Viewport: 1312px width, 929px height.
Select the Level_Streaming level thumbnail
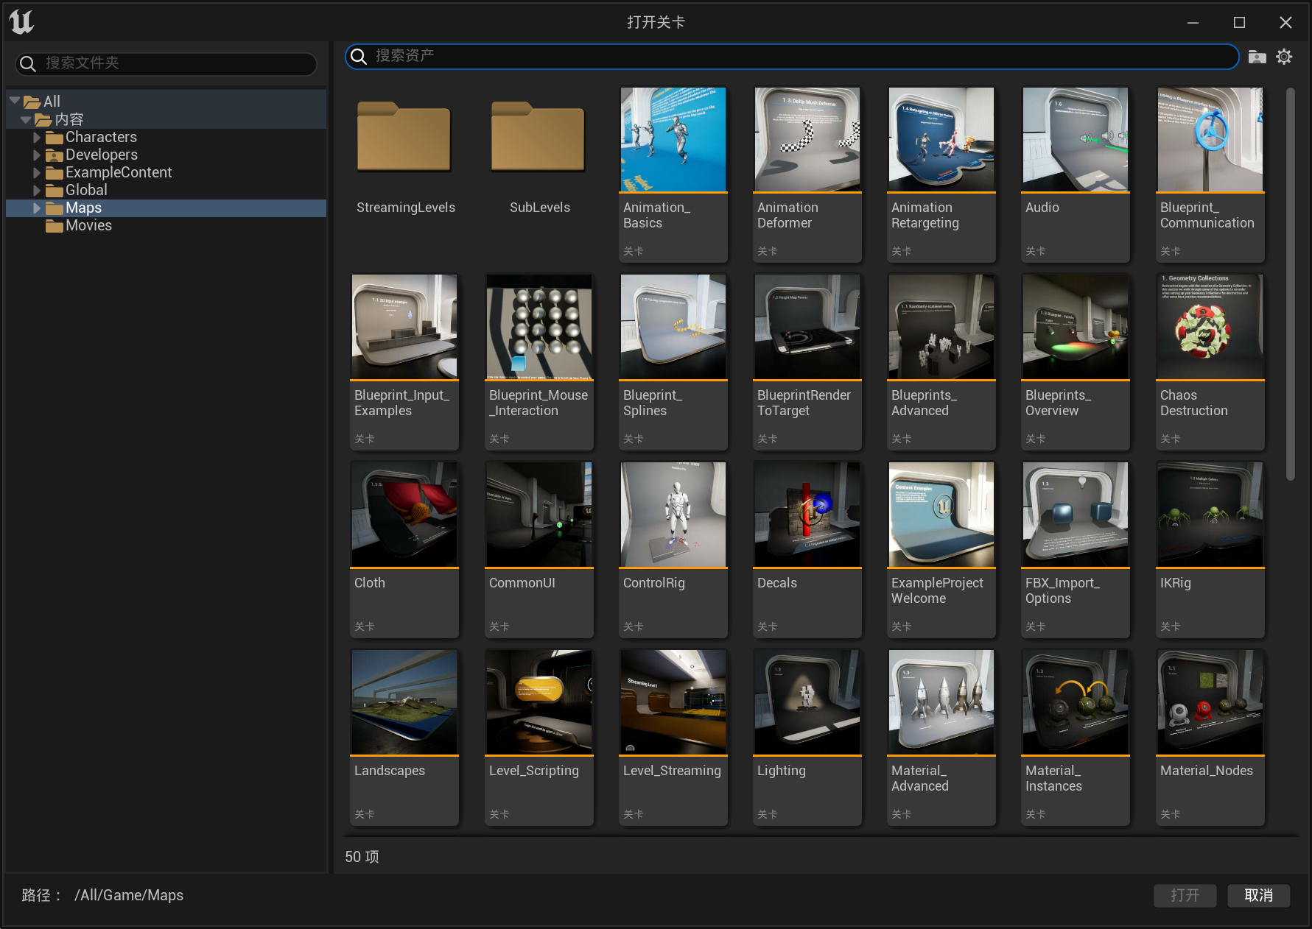(673, 702)
